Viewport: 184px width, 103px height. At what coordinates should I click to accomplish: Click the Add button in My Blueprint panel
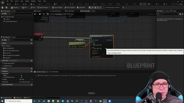[4, 40]
